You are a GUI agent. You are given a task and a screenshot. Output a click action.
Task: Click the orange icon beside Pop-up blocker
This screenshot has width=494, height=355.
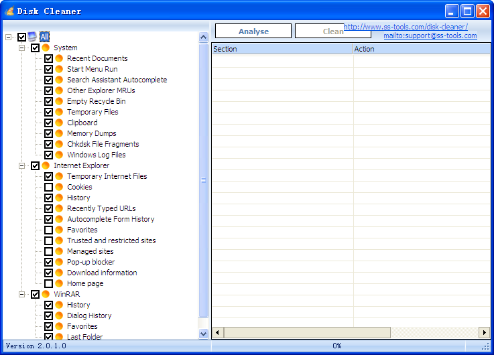tap(59, 262)
